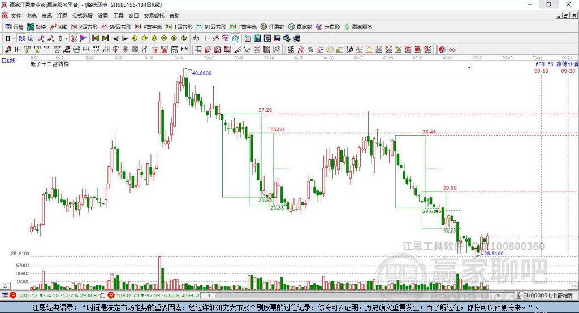The height and width of the screenshot is (313, 579).
Task: Open the T四方形 tool
Action: (x=179, y=27)
